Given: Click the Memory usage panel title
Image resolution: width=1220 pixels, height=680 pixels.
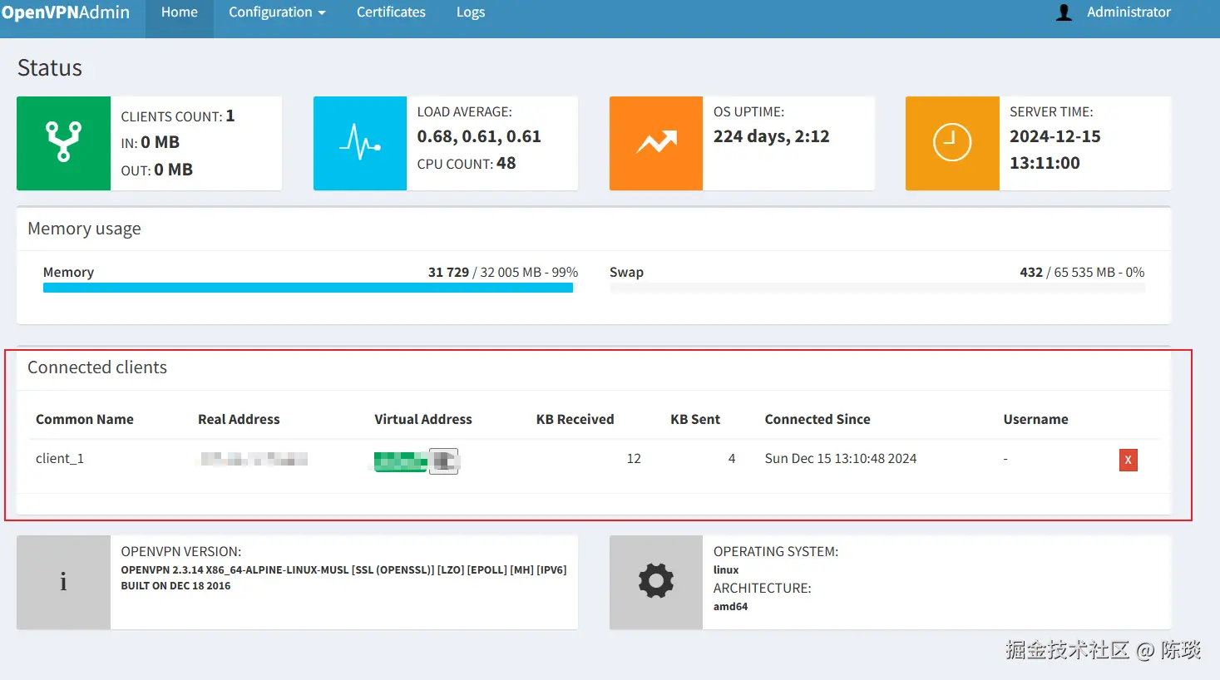Looking at the screenshot, I should [x=84, y=229].
